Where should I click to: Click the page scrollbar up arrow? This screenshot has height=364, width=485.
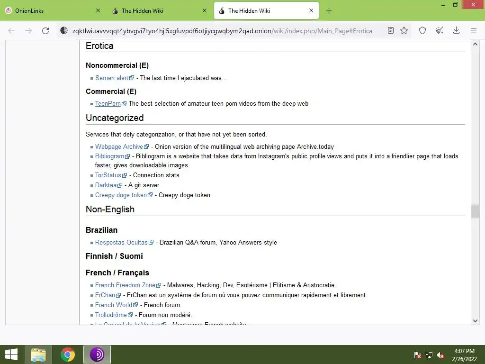tap(475, 44)
